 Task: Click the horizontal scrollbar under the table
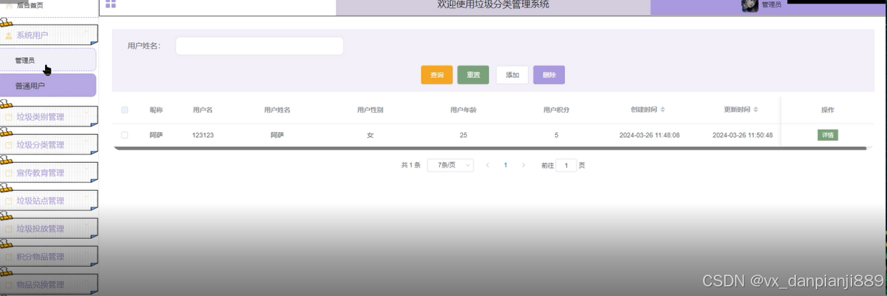(490, 148)
